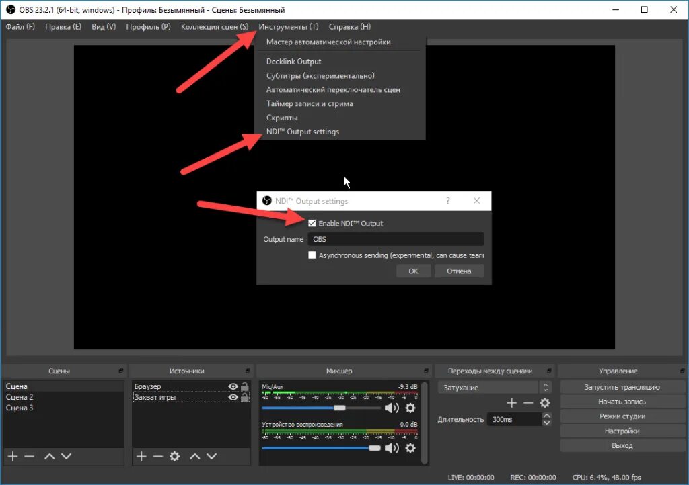Click Начать запись button
The width and height of the screenshot is (689, 485).
(x=622, y=402)
